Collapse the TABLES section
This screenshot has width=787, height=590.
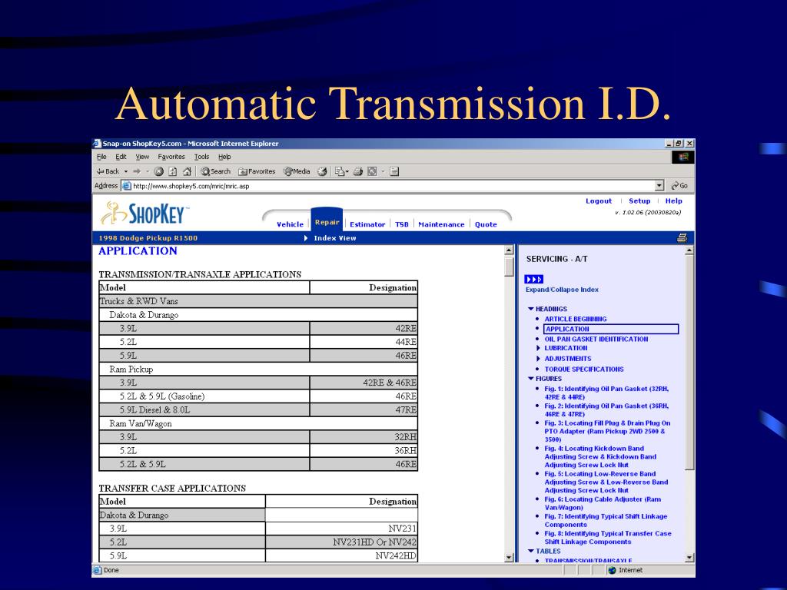tap(530, 551)
